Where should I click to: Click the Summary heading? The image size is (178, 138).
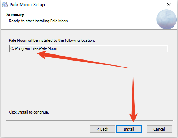(15, 15)
